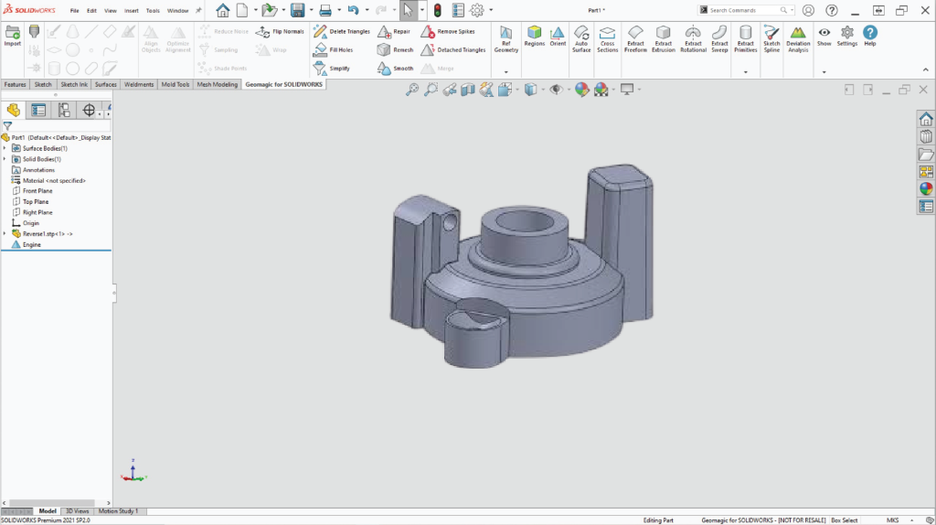This screenshot has height=525, width=936.
Task: Expand the Solid Bodies(1) folder
Action: coord(5,159)
